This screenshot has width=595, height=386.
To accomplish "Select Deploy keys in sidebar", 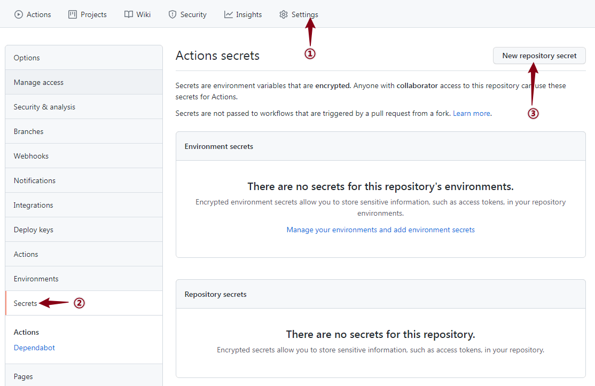I will 34,230.
